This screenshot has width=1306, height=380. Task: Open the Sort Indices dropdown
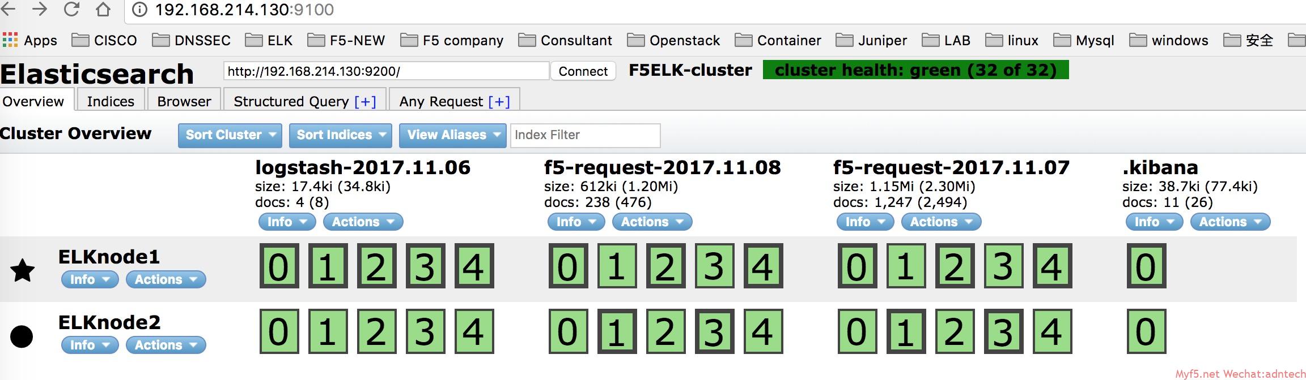coord(341,135)
